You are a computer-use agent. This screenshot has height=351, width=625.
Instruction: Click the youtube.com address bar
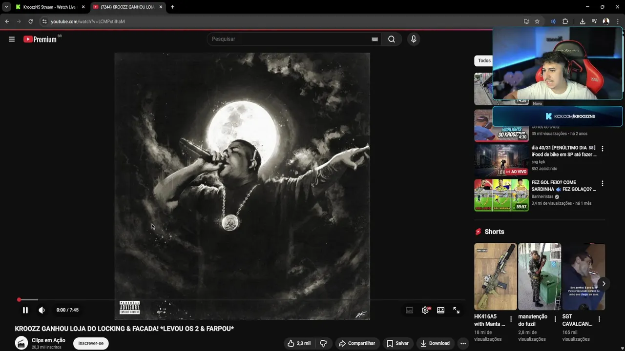(x=283, y=21)
